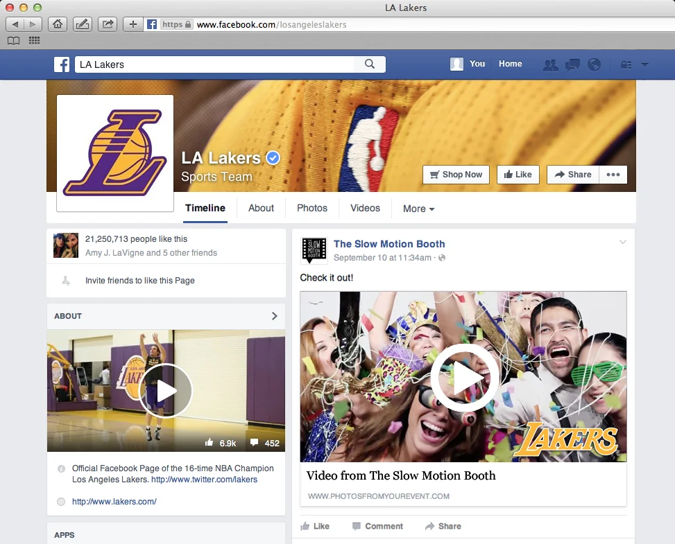Image resolution: width=675 pixels, height=544 pixels.
Task: Open the messages chat icon
Action: (x=572, y=65)
